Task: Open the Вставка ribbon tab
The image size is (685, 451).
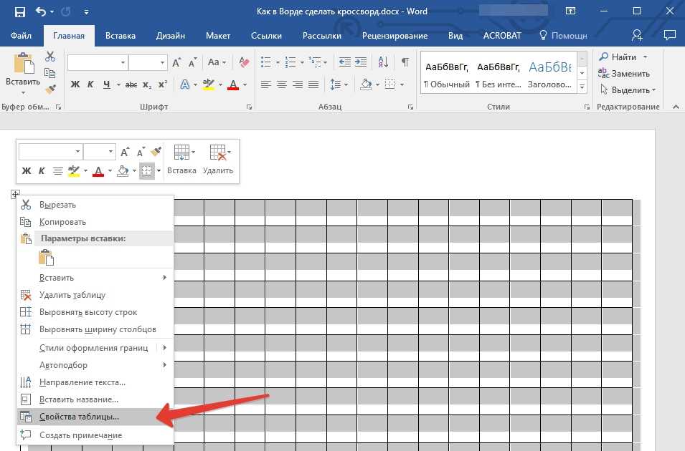Action: pyautogui.click(x=121, y=36)
